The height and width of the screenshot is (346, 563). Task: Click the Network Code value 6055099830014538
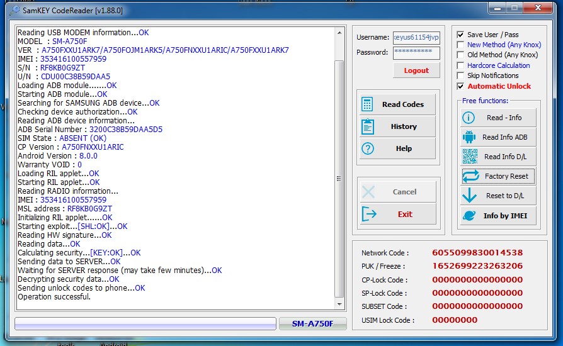pos(477,252)
